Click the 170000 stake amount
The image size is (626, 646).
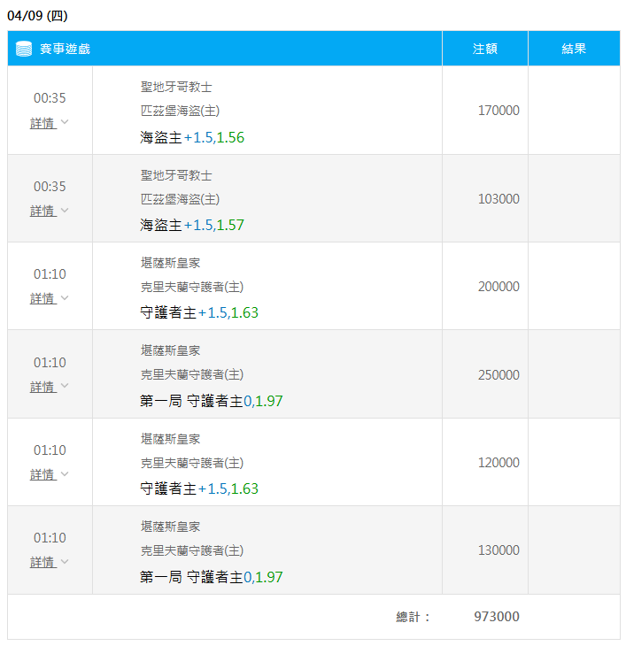(x=498, y=111)
